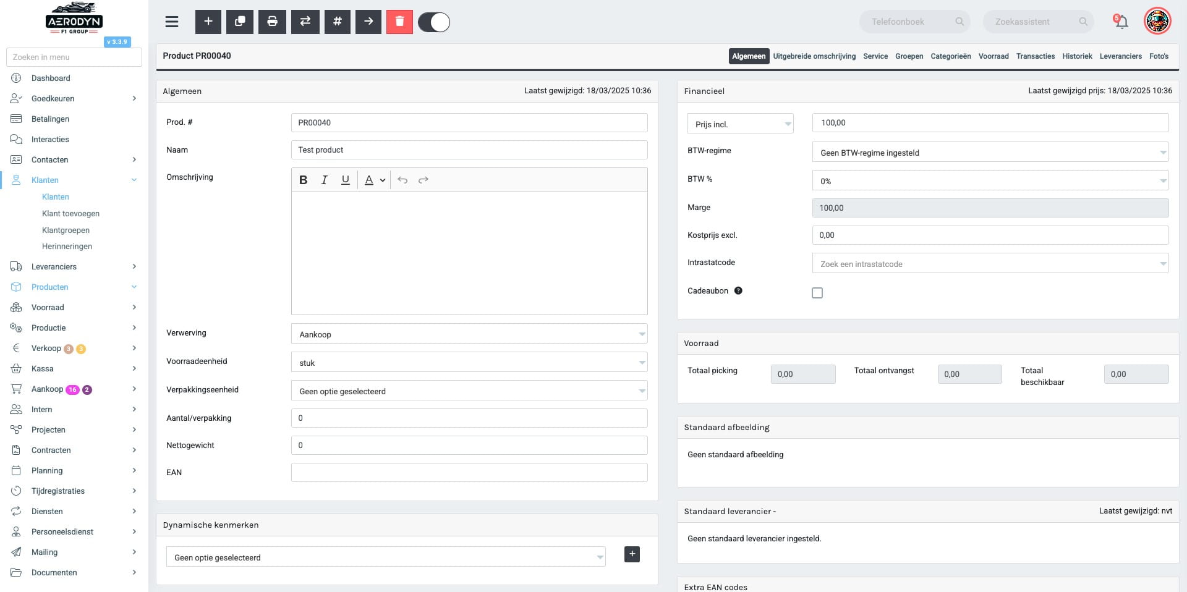Switch to the Transacties tab
The image size is (1187, 592).
1036,56
